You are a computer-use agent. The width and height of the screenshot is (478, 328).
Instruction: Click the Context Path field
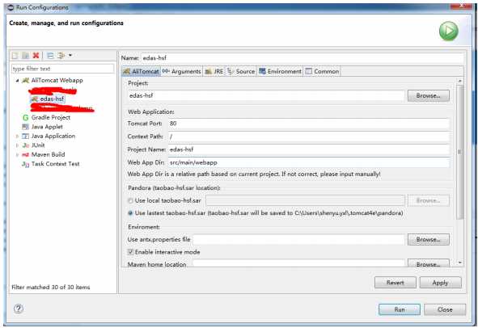point(308,137)
